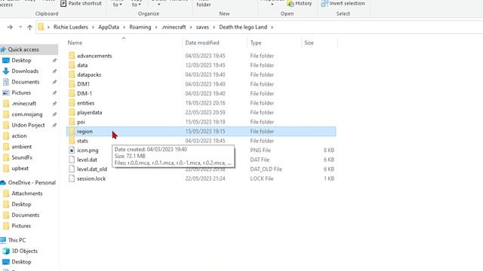
Task: Open action folder in sidebar
Action: point(19,135)
